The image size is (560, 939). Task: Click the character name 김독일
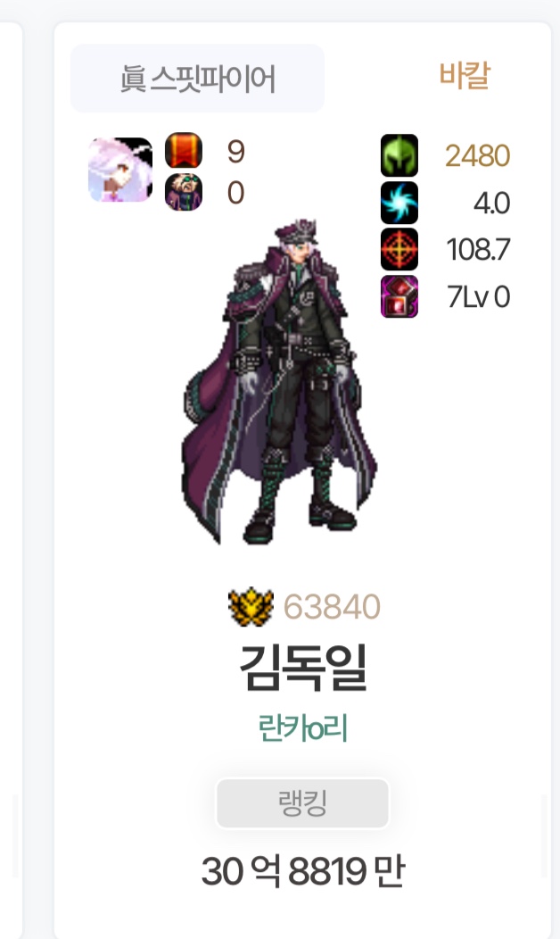(302, 668)
